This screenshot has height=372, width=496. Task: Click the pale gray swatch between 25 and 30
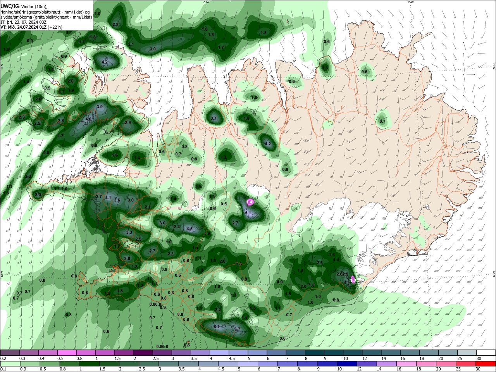pyautogui.click(x=467, y=353)
